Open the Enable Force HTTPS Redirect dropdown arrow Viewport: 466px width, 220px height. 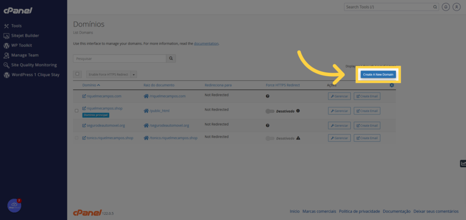134,75
